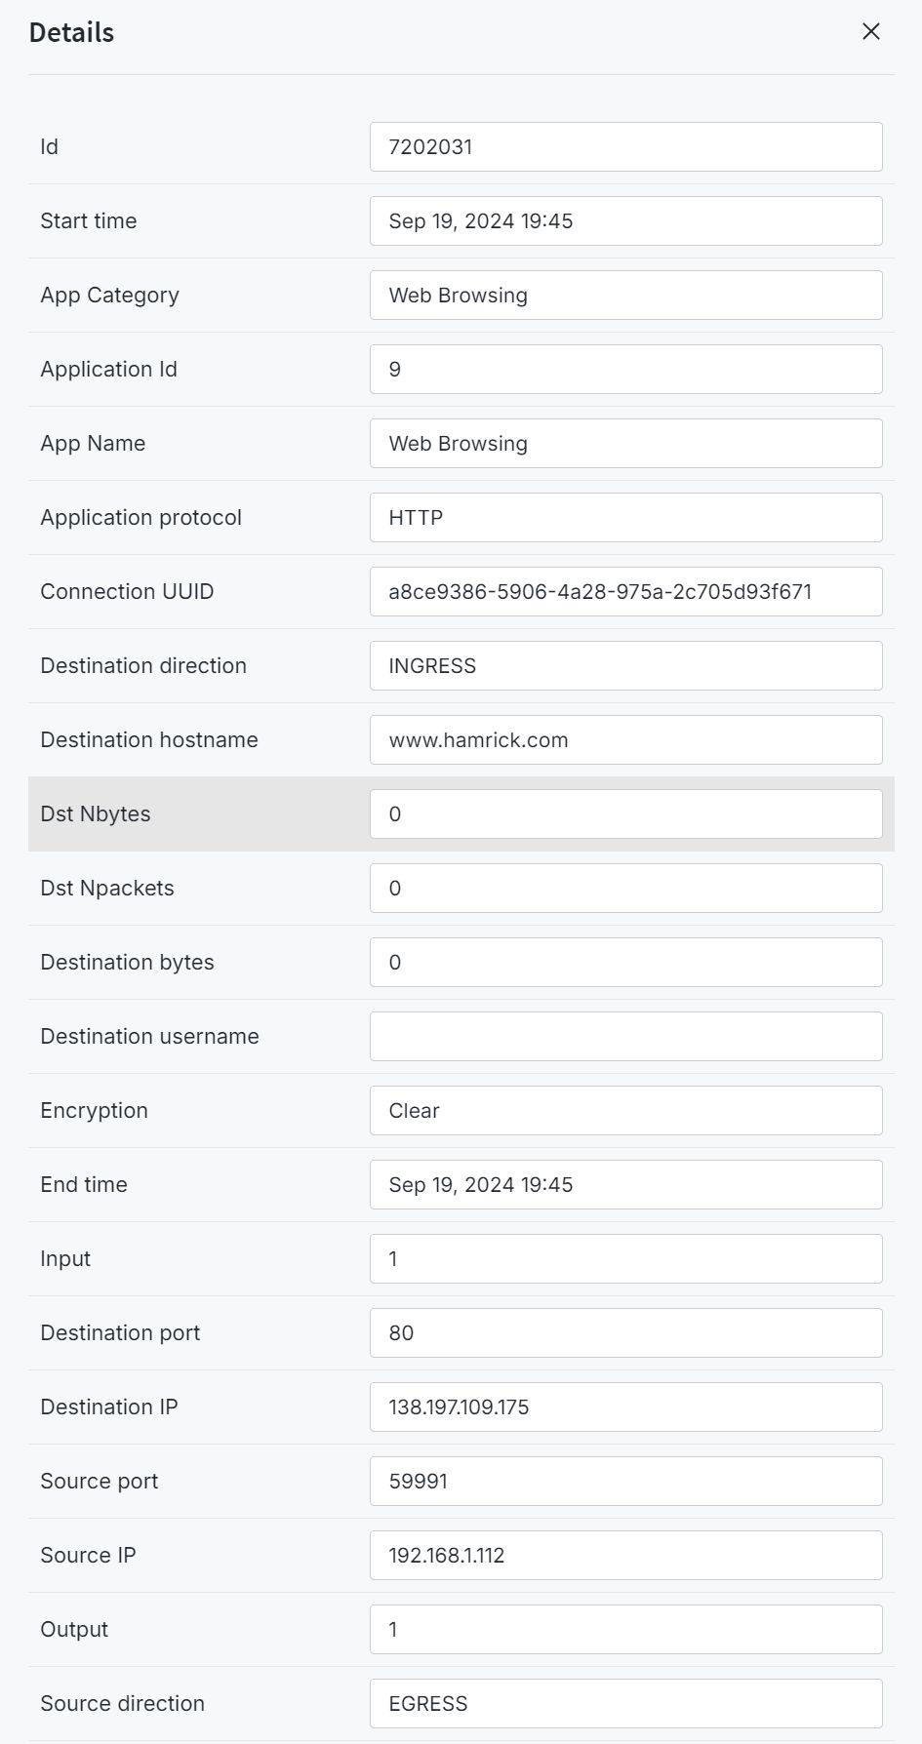Select the Encryption field showing Clear

(x=626, y=1110)
